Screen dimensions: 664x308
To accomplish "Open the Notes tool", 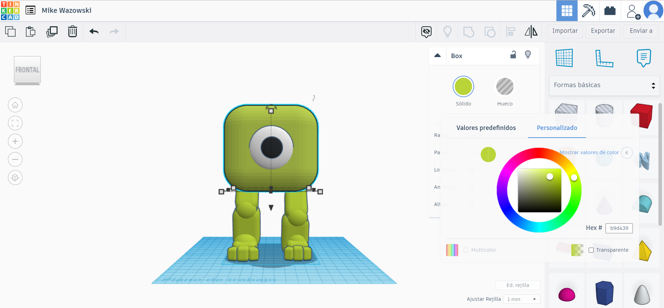I will point(644,58).
